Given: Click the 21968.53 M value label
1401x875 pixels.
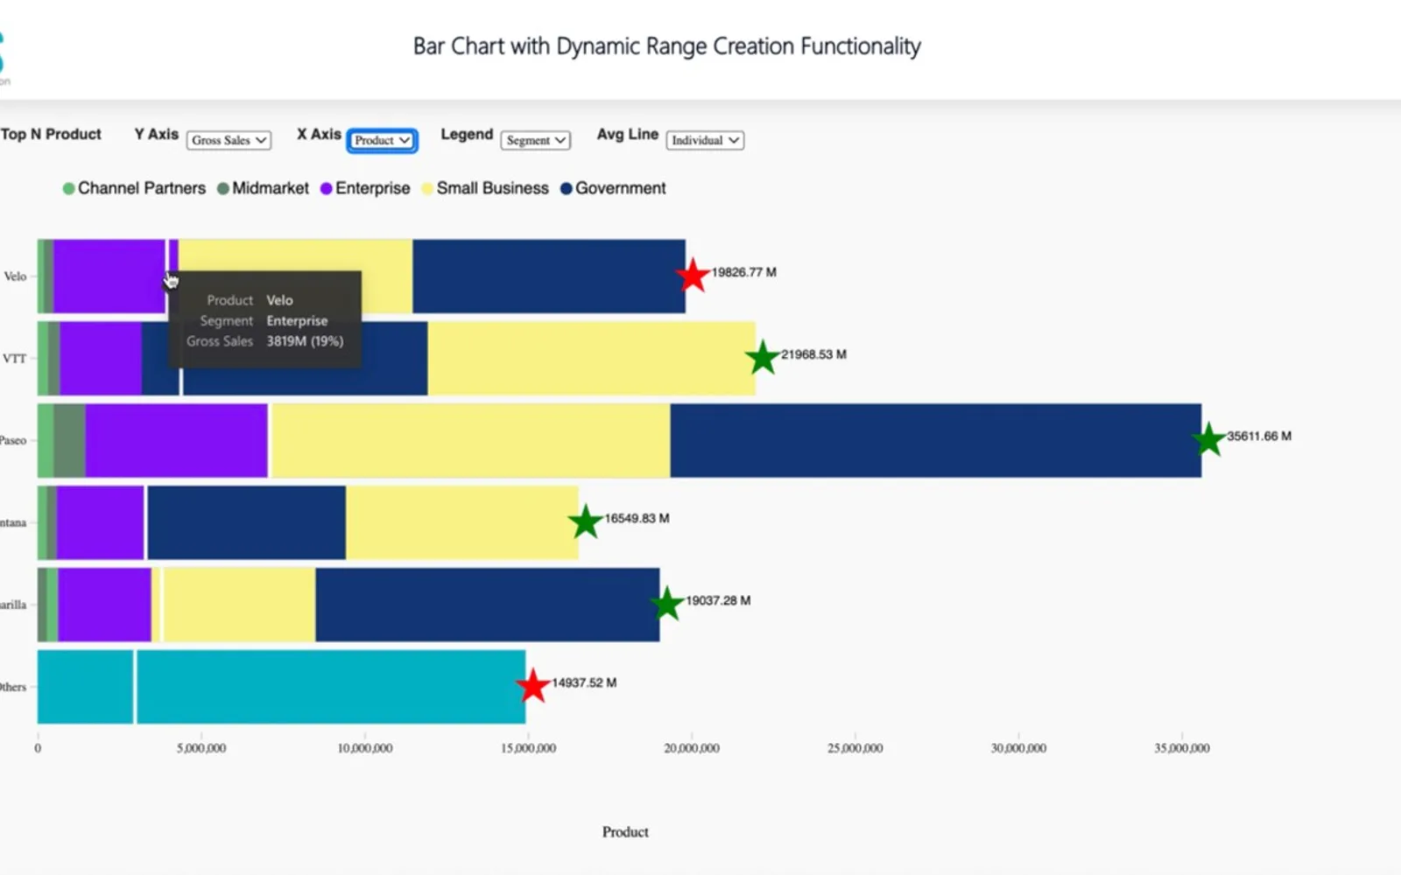Looking at the screenshot, I should [813, 354].
